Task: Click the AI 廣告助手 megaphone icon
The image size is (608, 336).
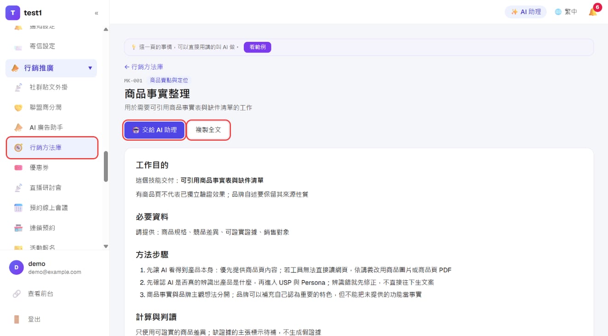Action: click(18, 127)
